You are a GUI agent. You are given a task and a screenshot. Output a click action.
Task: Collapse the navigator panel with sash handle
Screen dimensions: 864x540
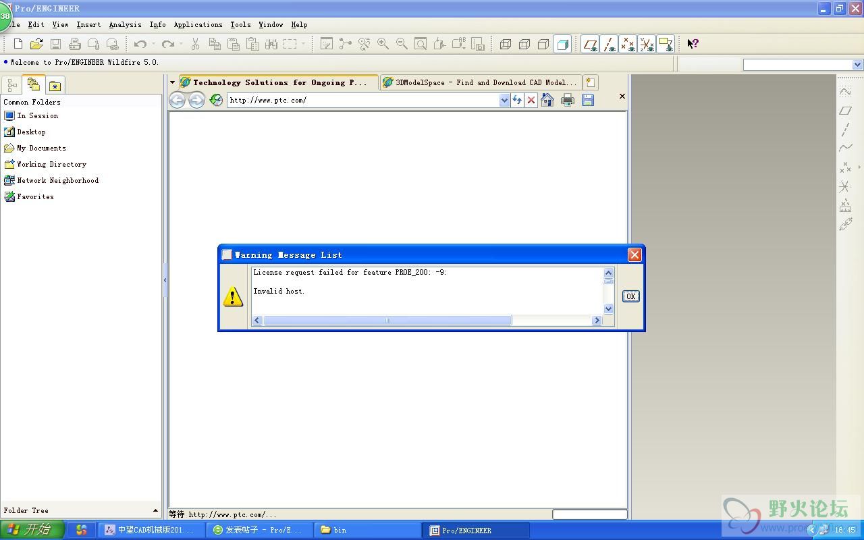(x=165, y=280)
